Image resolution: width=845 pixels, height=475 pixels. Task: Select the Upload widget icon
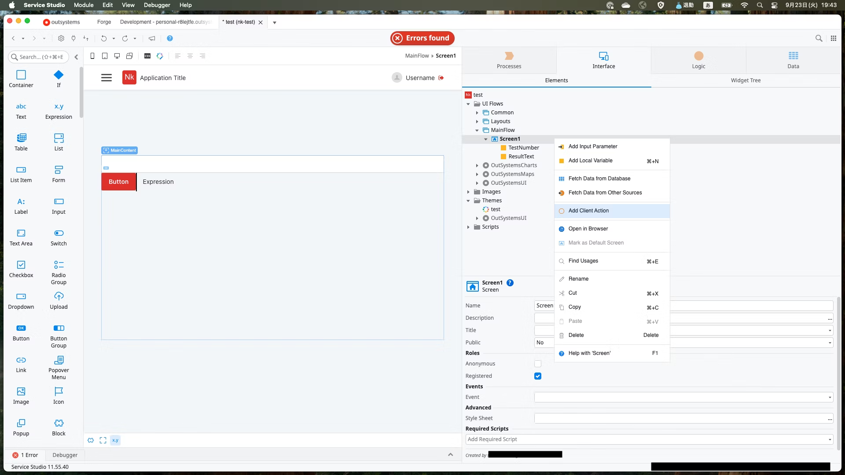[59, 296]
